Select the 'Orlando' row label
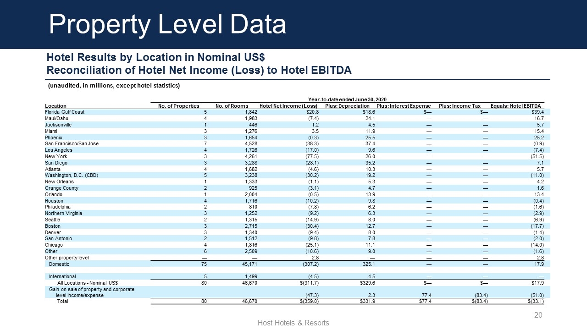 tap(53, 194)
